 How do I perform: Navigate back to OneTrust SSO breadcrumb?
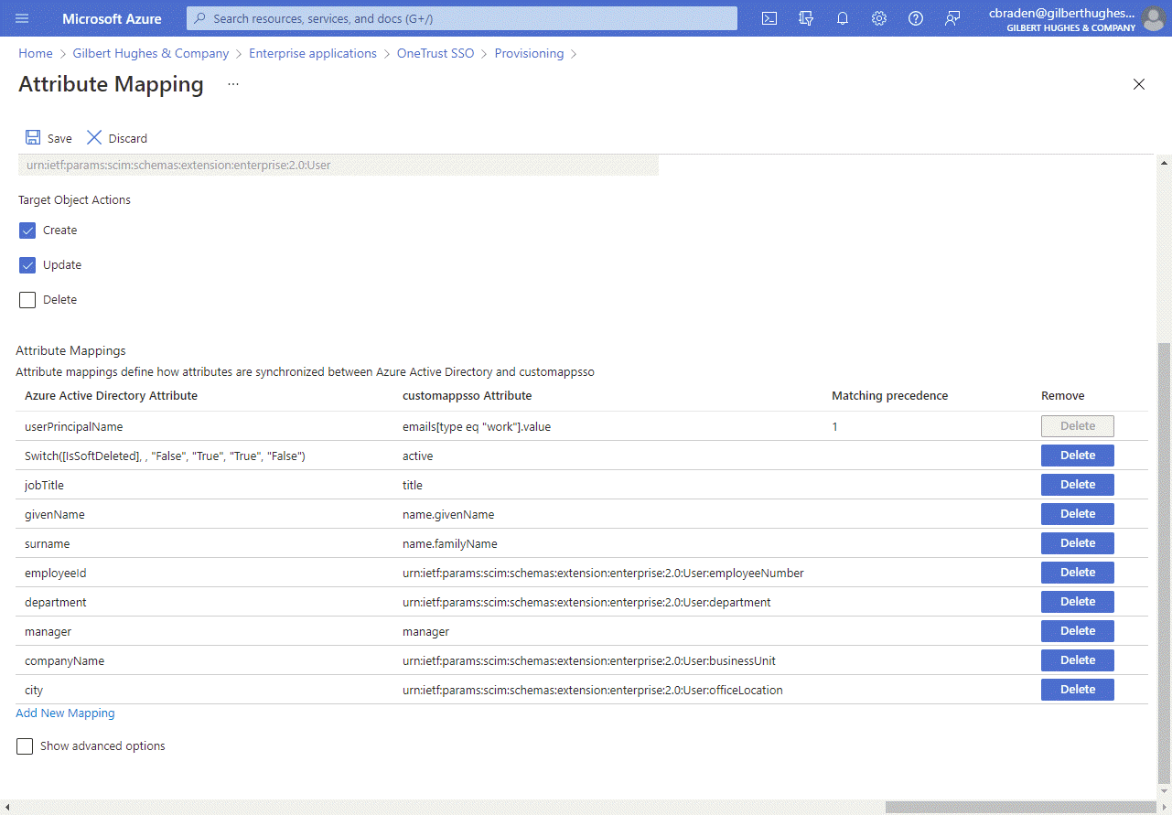pyautogui.click(x=435, y=53)
